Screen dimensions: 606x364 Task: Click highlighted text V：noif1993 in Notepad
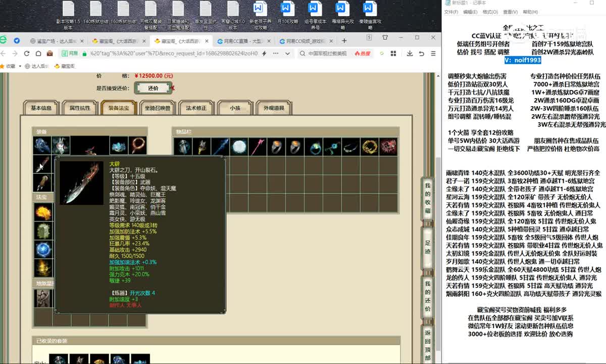523,60
